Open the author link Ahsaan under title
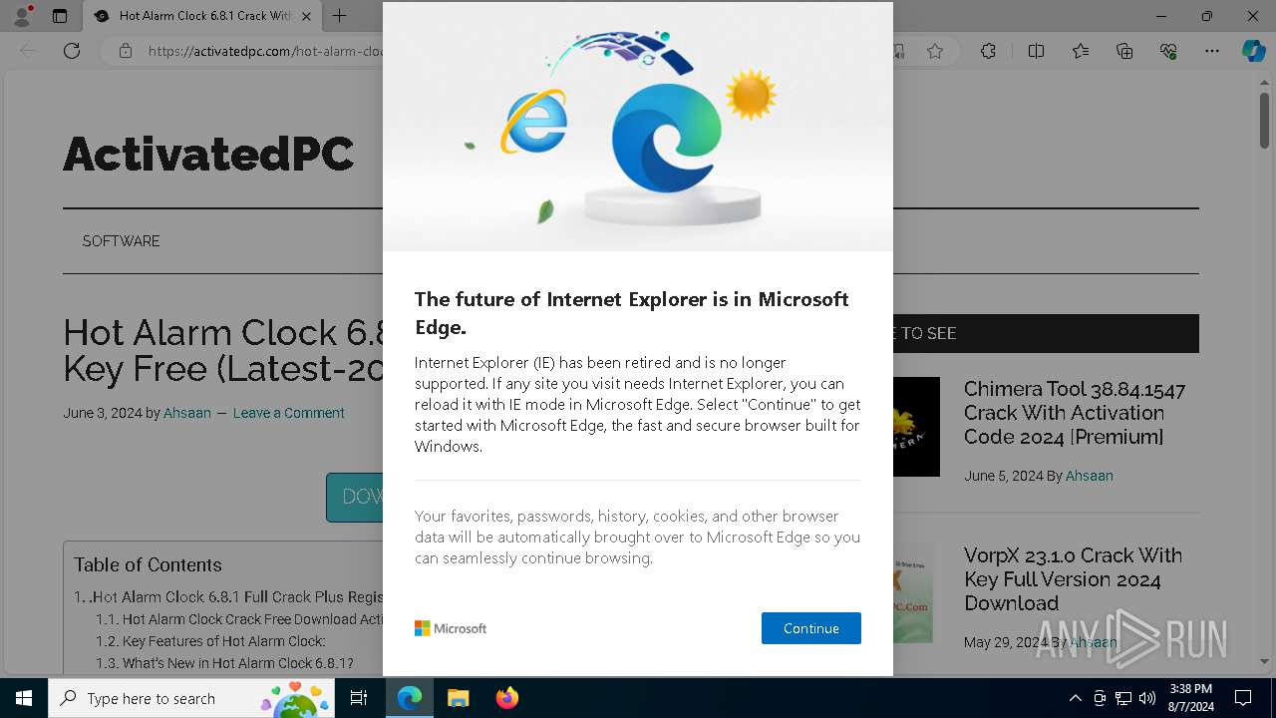This screenshot has height=718, width=1276. coord(187,413)
